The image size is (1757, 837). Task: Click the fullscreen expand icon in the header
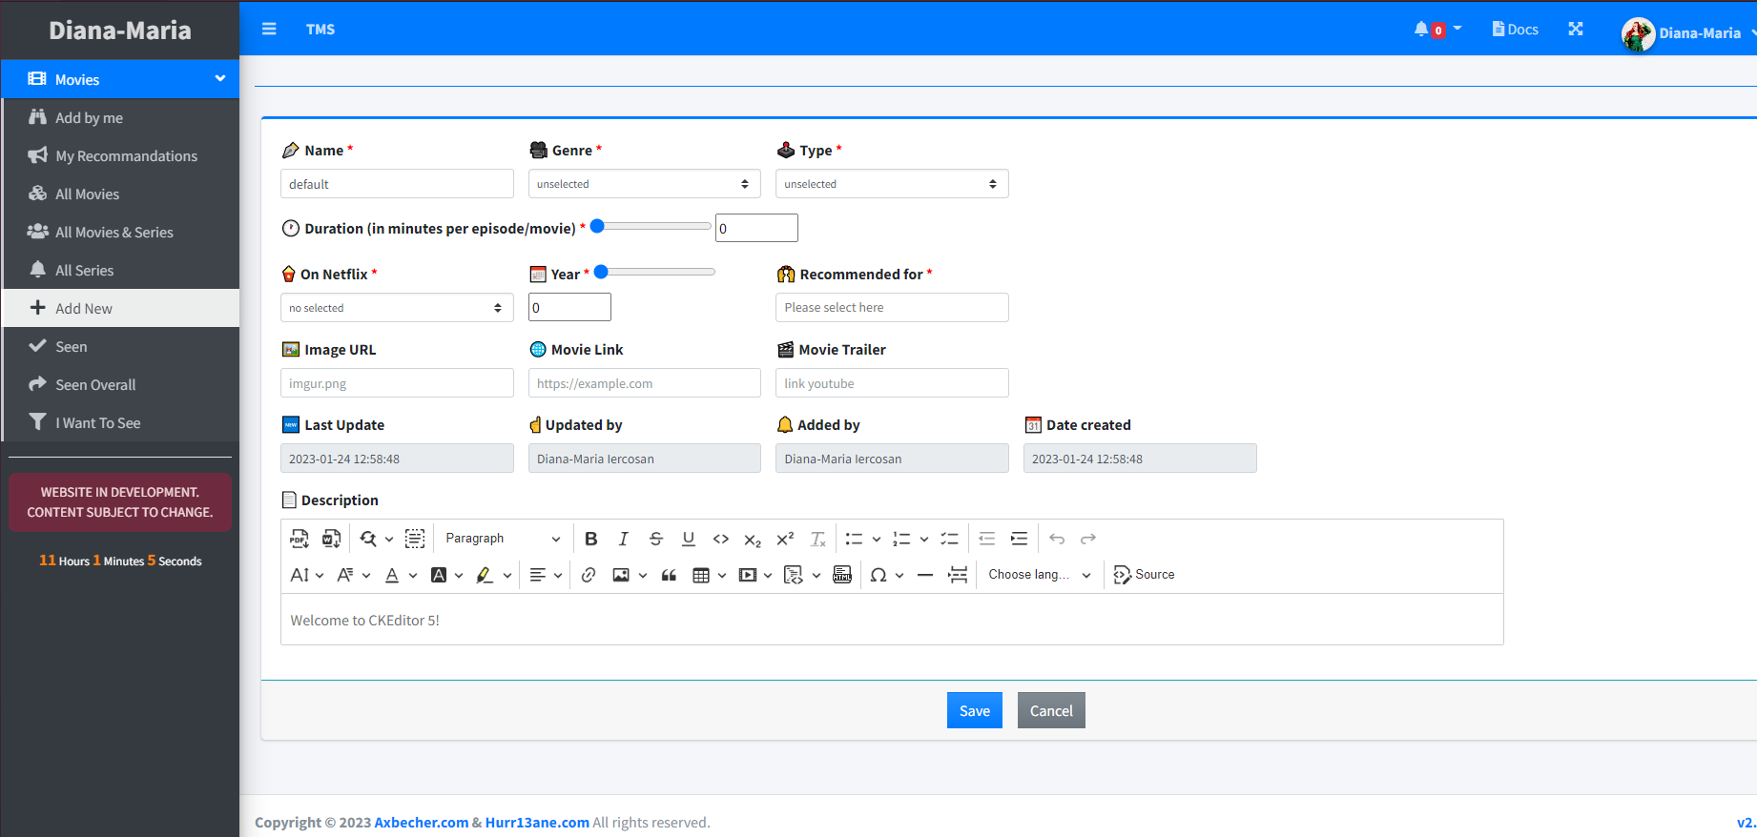[1576, 30]
